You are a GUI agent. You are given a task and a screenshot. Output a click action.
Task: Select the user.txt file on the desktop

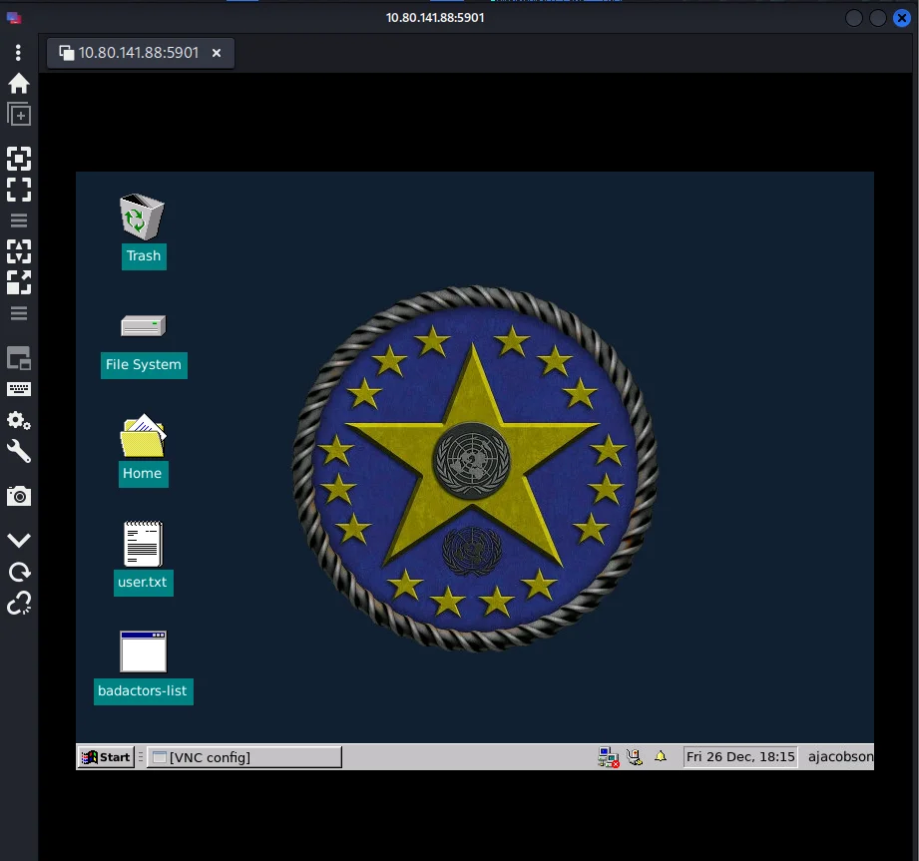coord(143,545)
